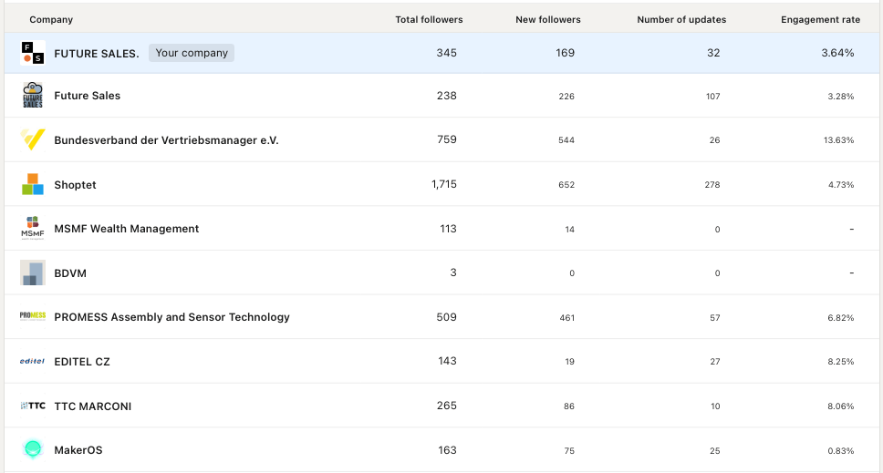Select total followers value 113
Image resolution: width=883 pixels, height=473 pixels.
(x=448, y=229)
